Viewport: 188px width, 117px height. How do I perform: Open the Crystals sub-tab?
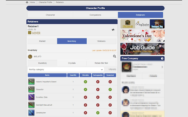pos(72,63)
